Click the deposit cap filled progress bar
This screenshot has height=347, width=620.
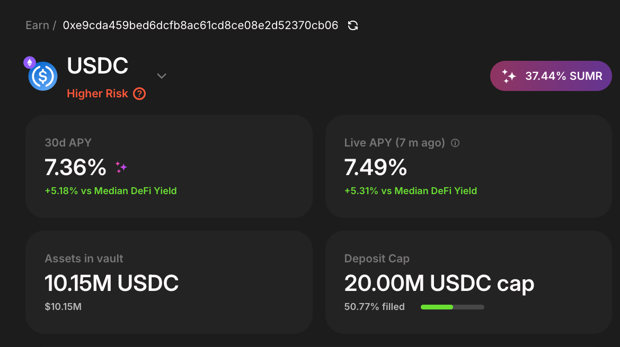453,307
